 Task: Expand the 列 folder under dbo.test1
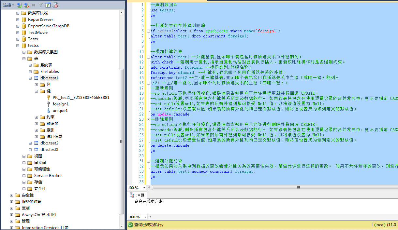coord(37,85)
